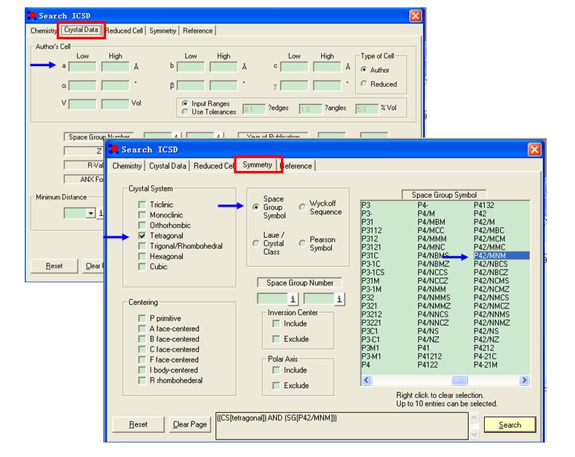Viewport: 575px width, 457px height.
Task: Enable R rhombohederal centering
Action: 142,380
